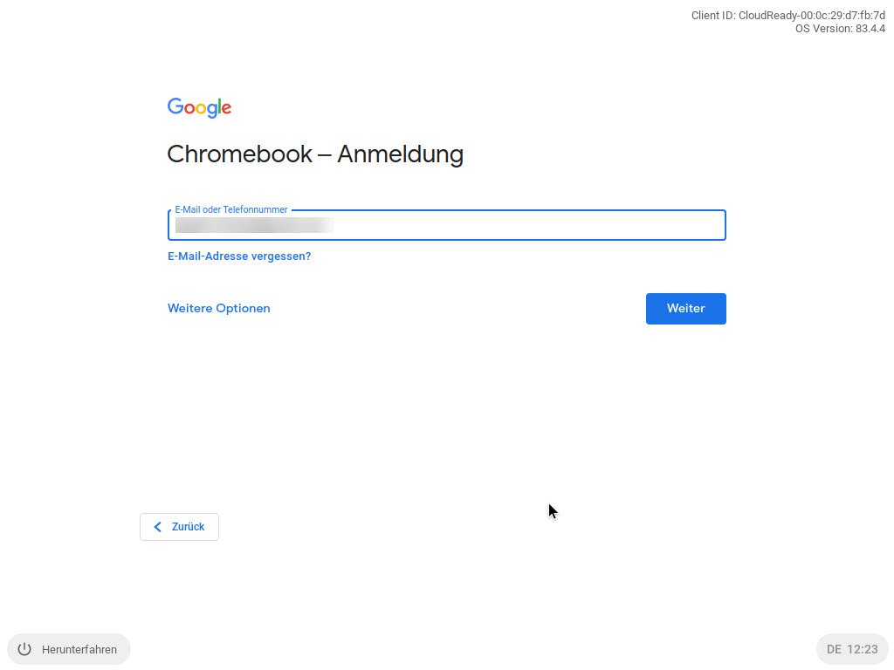Image resolution: width=894 pixels, height=670 pixels.
Task: Select the Google logo's colored G
Action: 174,107
